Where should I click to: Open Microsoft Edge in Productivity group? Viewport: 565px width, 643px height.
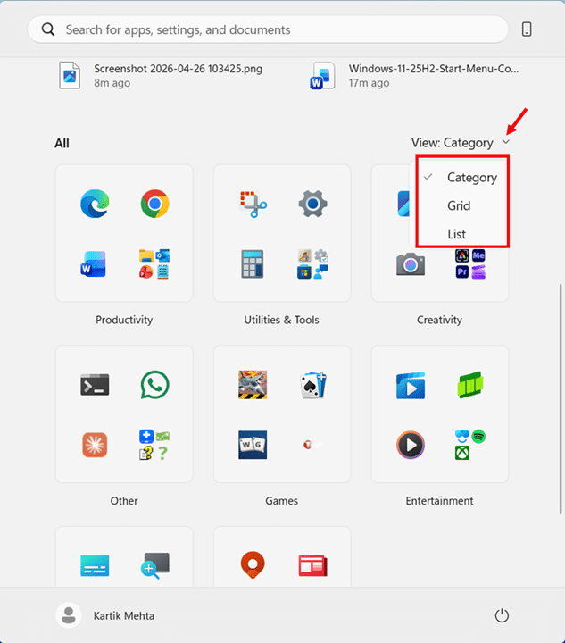pyautogui.click(x=94, y=205)
